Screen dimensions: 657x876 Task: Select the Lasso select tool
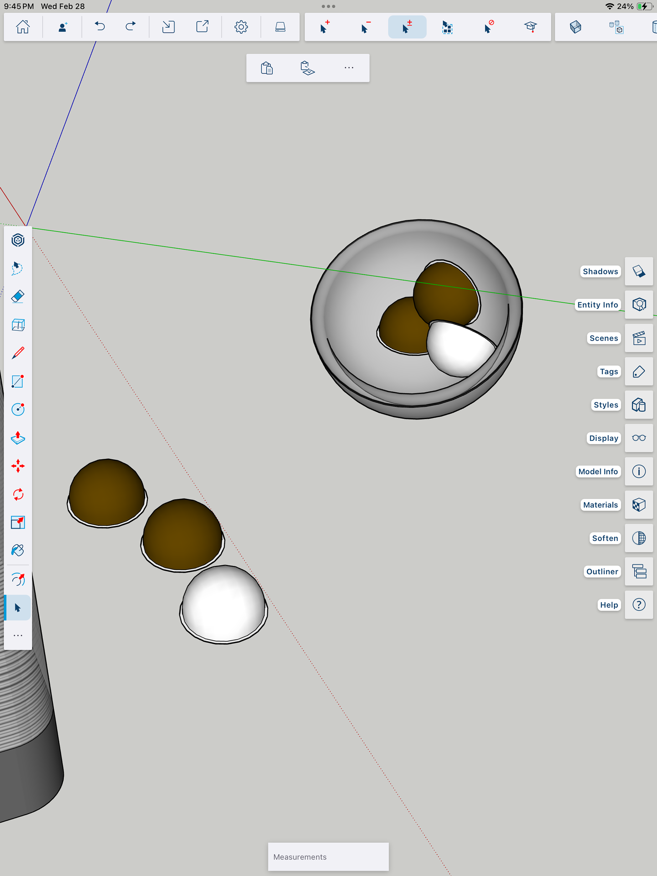point(18,269)
